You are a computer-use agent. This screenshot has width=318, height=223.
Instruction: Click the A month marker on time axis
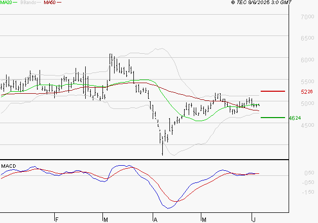155,219
